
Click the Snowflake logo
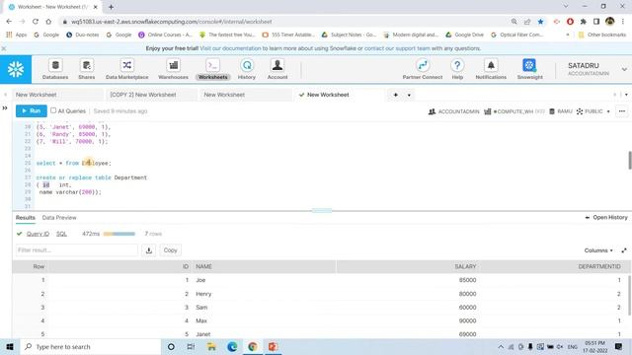click(x=16, y=69)
